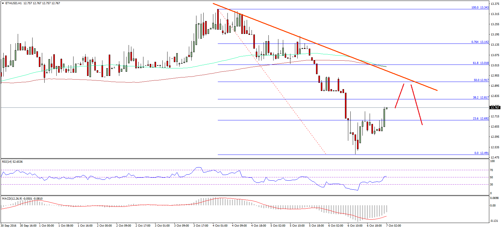This screenshot has height=229, width=501.
Task: Click price axis value 12.955
Action: point(495,76)
